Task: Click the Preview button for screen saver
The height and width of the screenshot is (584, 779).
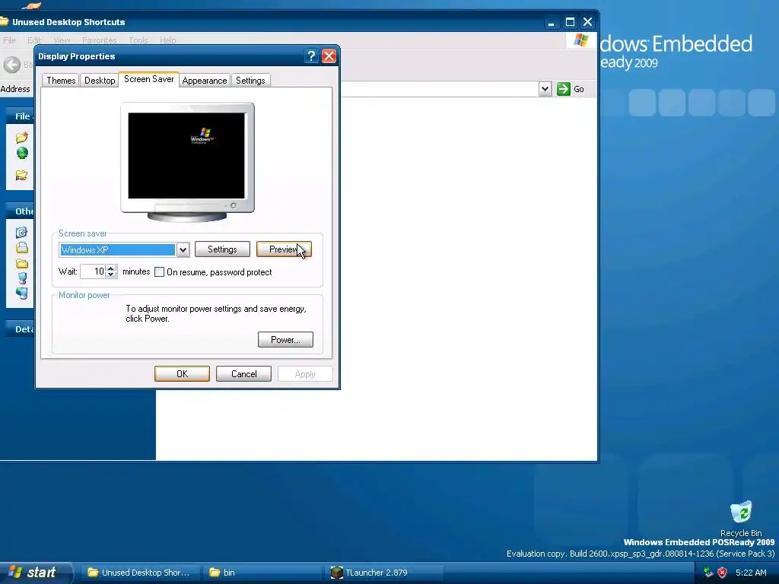Action: pyautogui.click(x=284, y=249)
